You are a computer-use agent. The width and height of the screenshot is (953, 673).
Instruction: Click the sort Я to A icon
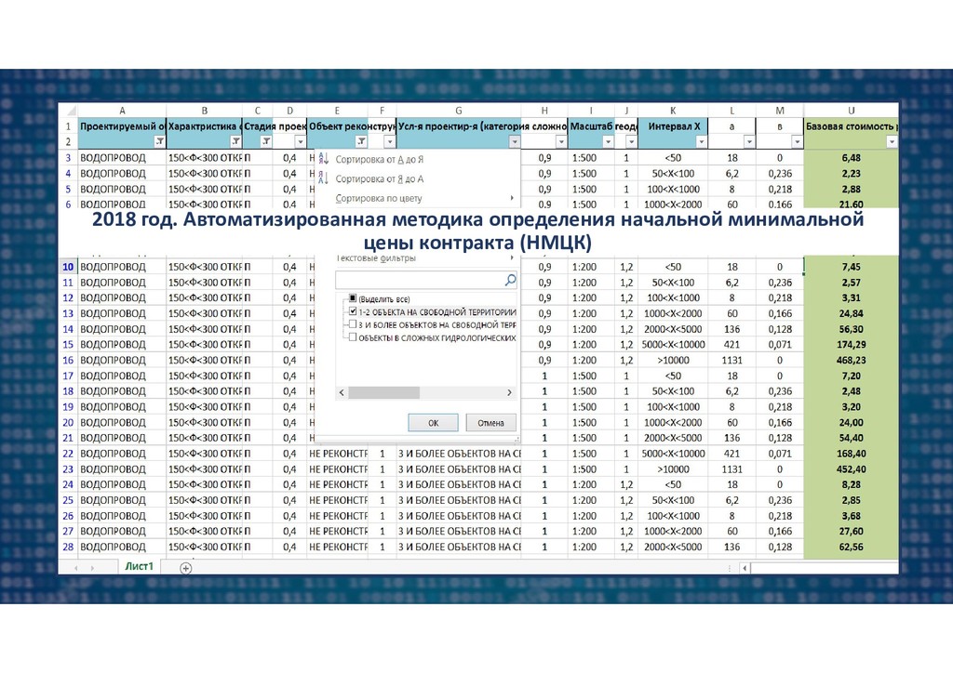click(x=323, y=178)
